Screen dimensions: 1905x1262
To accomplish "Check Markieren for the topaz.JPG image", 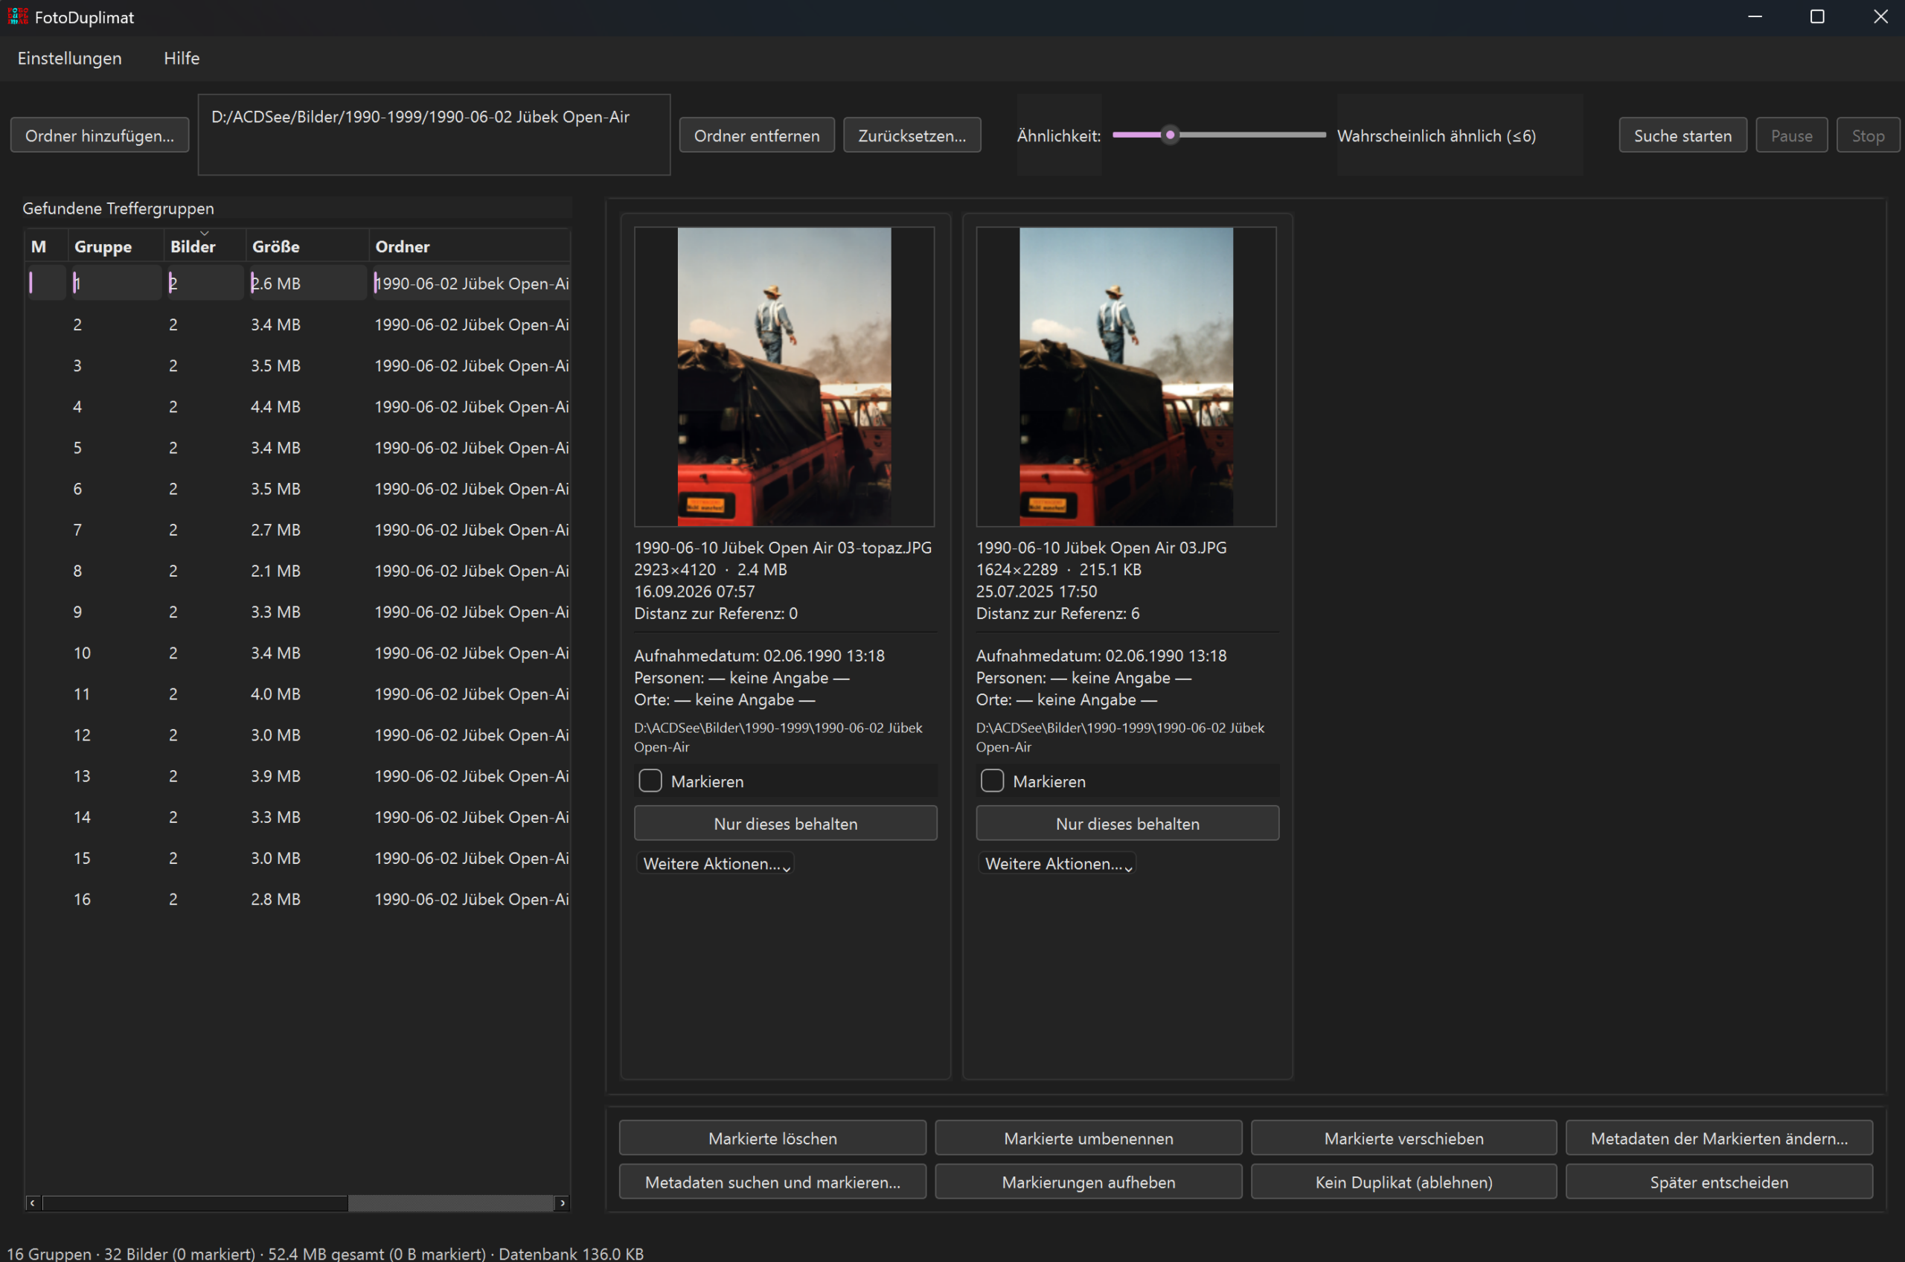I will click(650, 781).
